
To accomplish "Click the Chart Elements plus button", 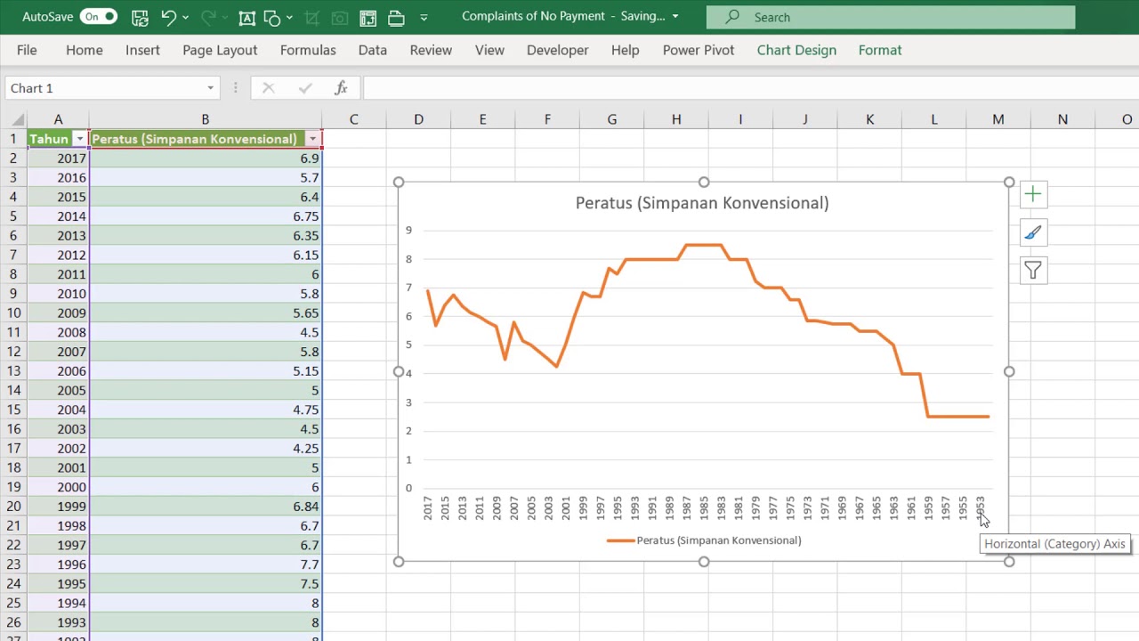I will tap(1033, 194).
